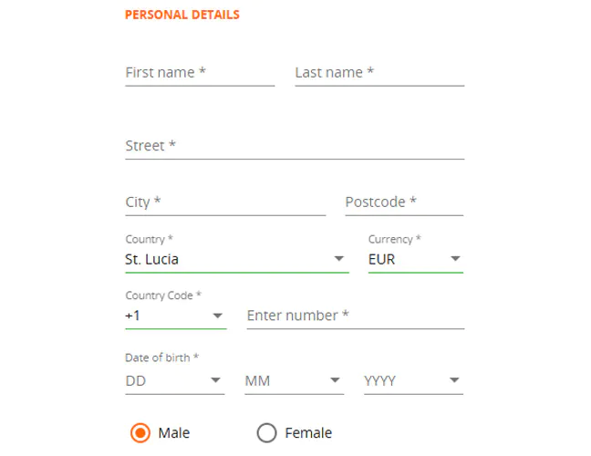Open the Country dropdown showing St. Lucia

[228, 259]
